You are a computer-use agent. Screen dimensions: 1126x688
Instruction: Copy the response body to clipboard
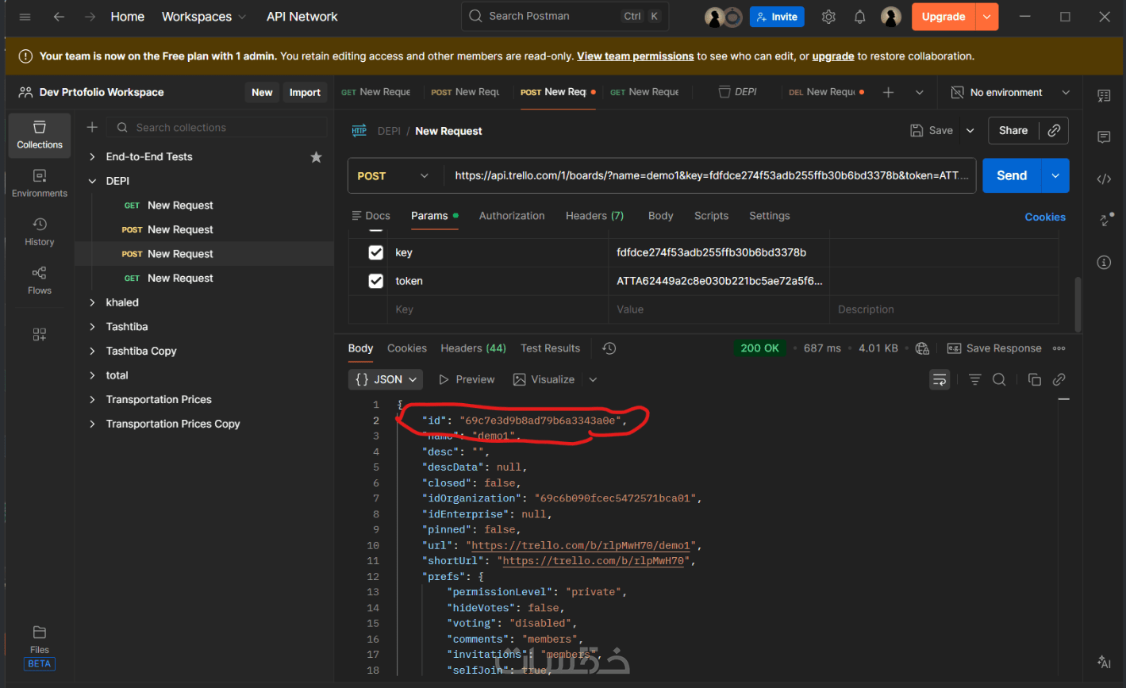(x=1034, y=379)
